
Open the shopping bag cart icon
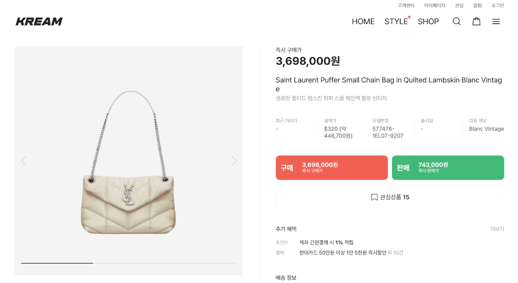(x=476, y=22)
